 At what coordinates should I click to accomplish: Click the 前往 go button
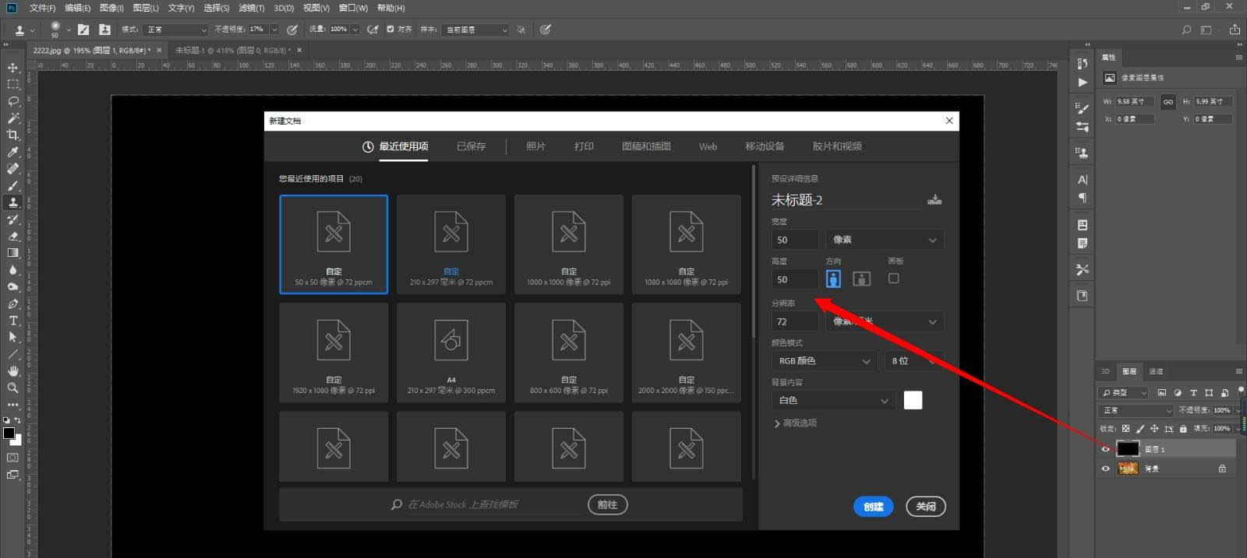tap(608, 505)
